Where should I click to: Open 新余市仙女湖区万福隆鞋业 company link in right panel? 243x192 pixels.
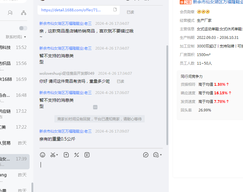pos(217,2)
